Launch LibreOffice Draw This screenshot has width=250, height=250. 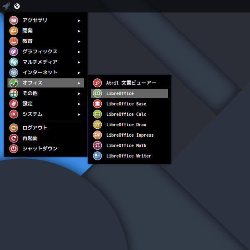(130, 125)
